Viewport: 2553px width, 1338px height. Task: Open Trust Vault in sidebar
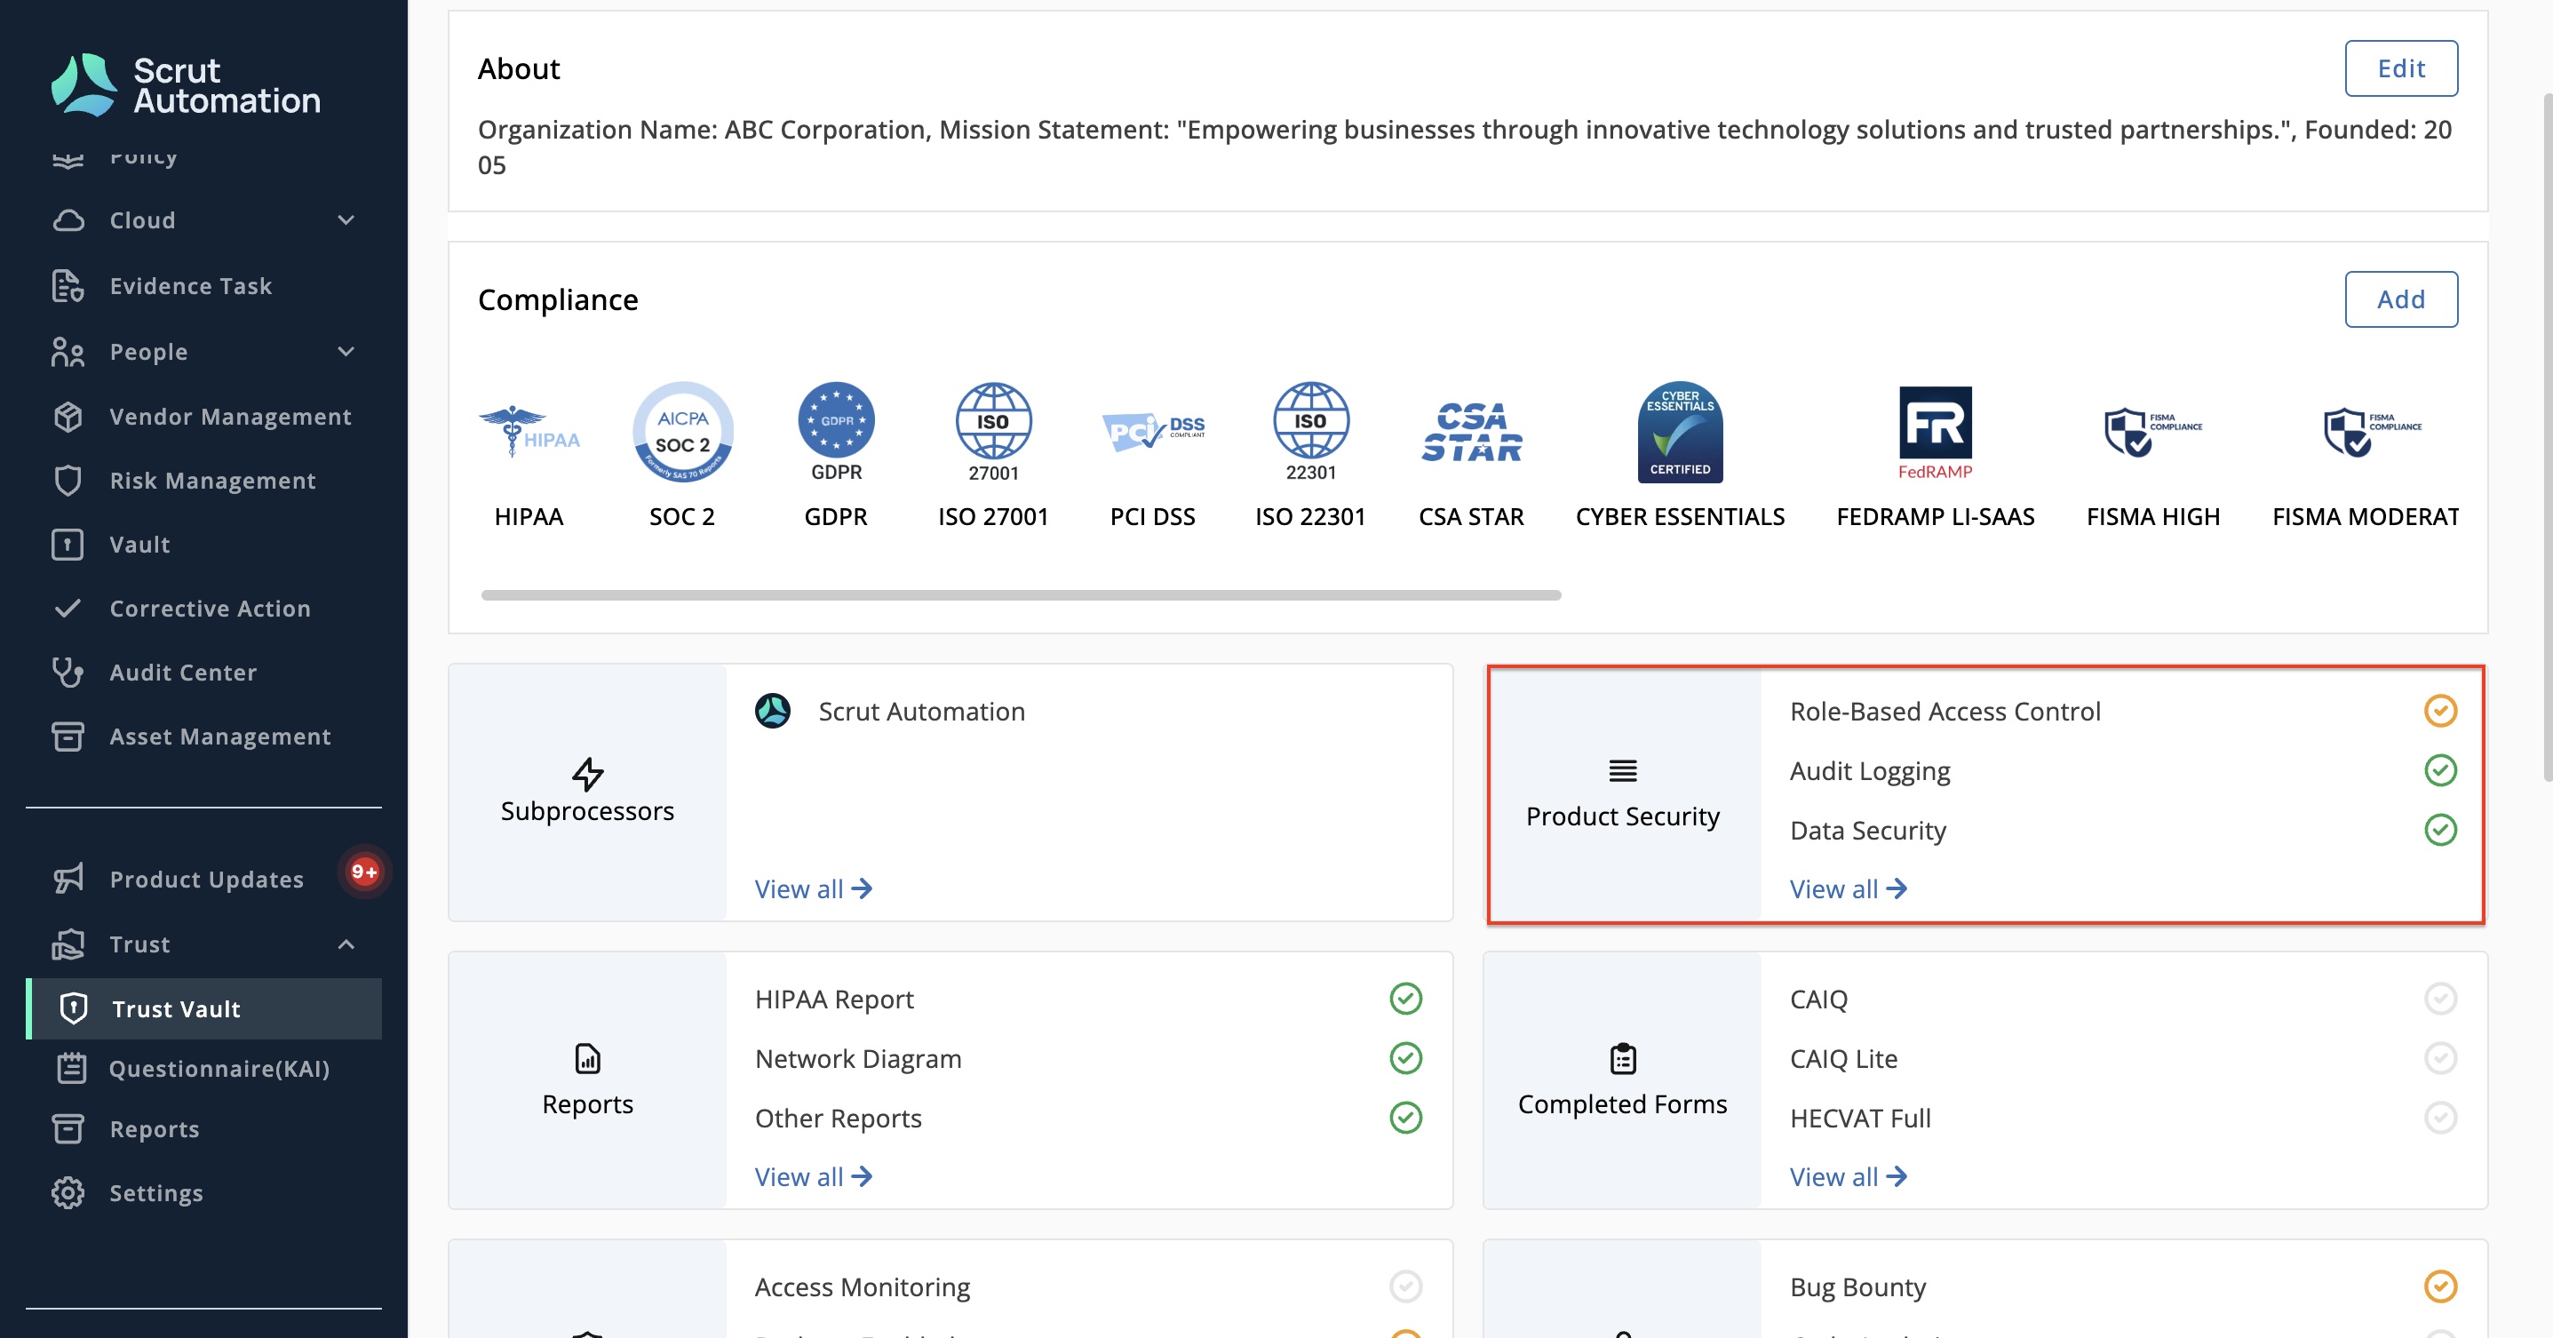[204, 1009]
